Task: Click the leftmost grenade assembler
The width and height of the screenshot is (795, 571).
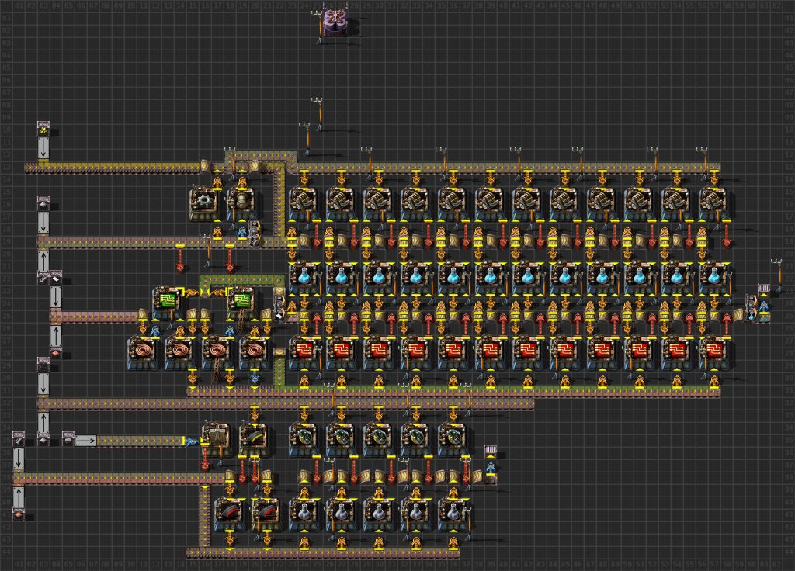Action: click(304, 438)
